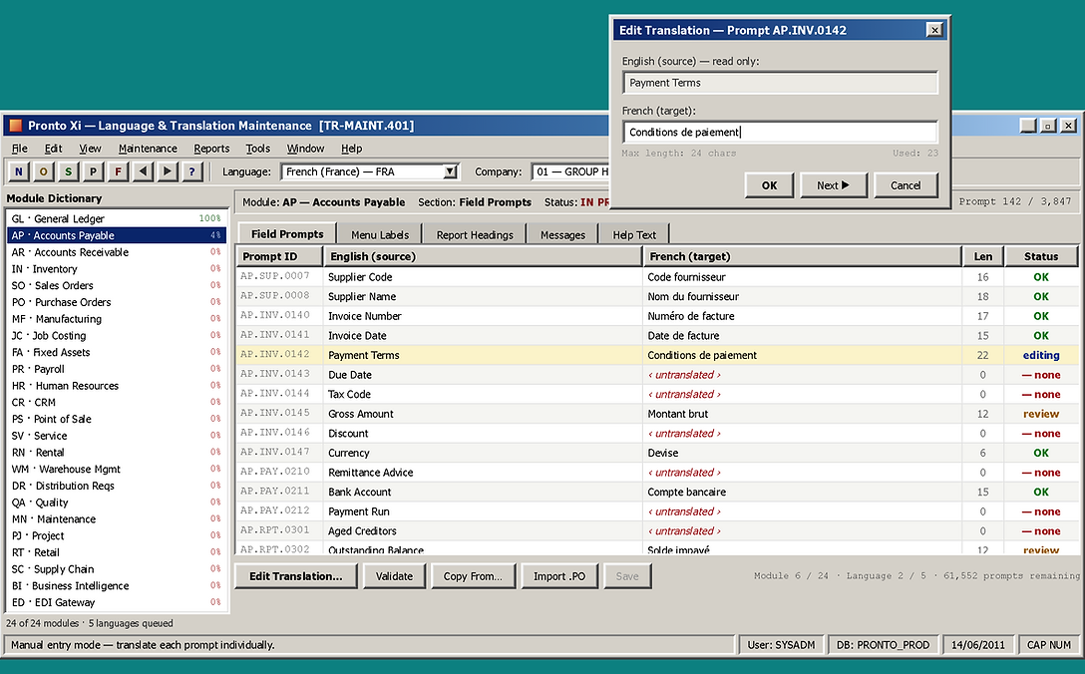Open the Maintenance menu

pos(148,149)
